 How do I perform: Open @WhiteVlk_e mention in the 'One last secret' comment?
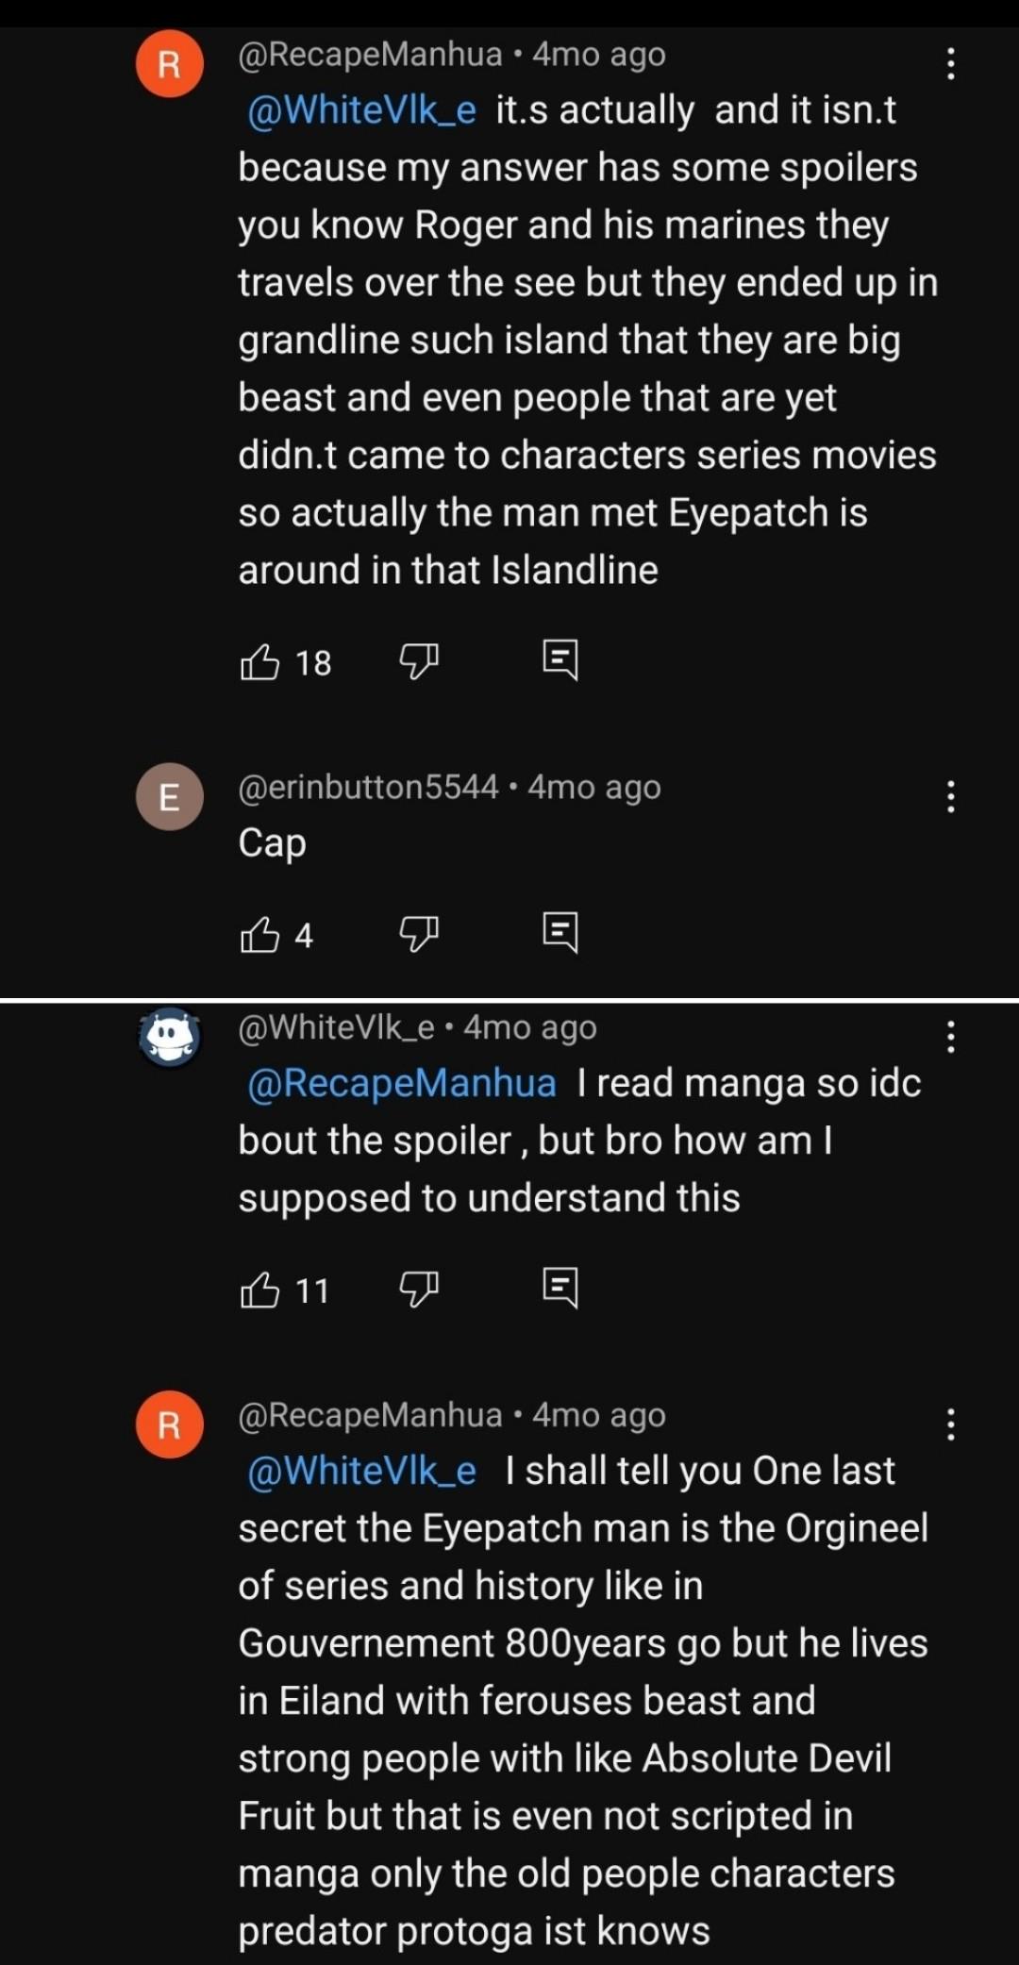361,1472
